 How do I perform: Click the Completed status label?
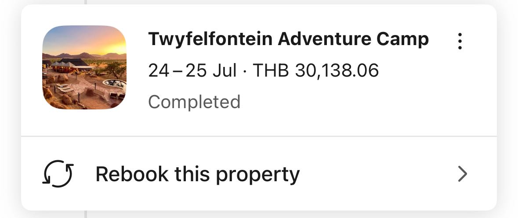[194, 102]
